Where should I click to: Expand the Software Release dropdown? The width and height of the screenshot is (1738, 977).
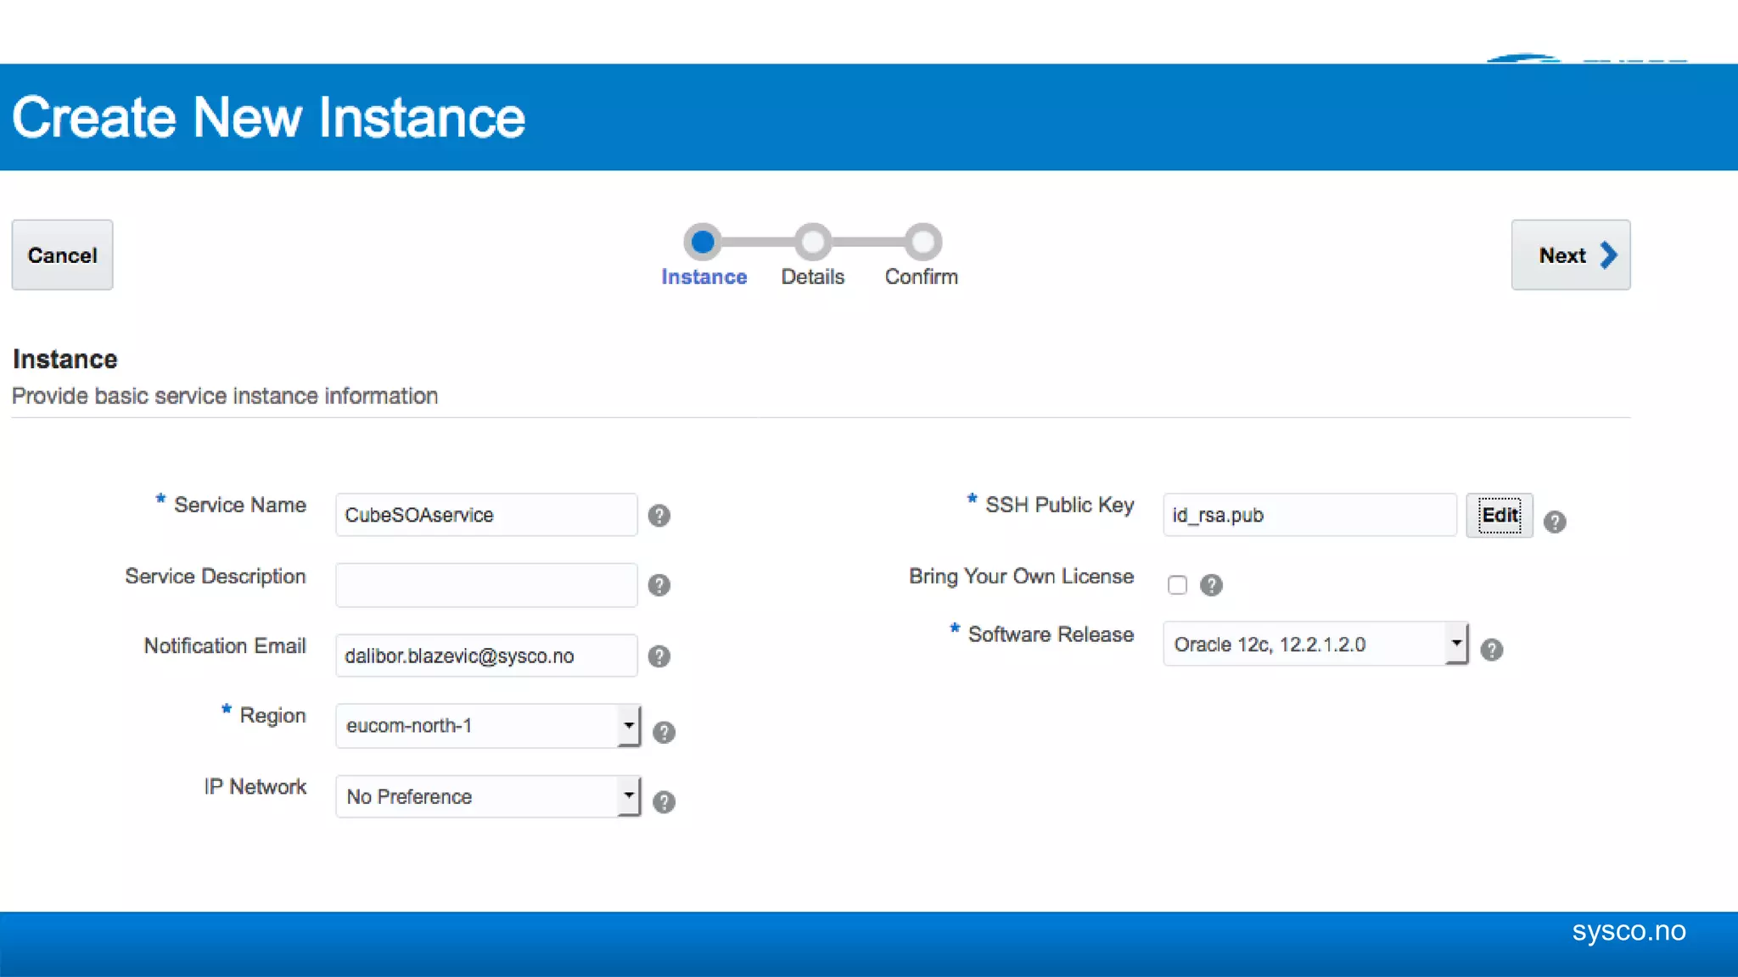(1456, 644)
